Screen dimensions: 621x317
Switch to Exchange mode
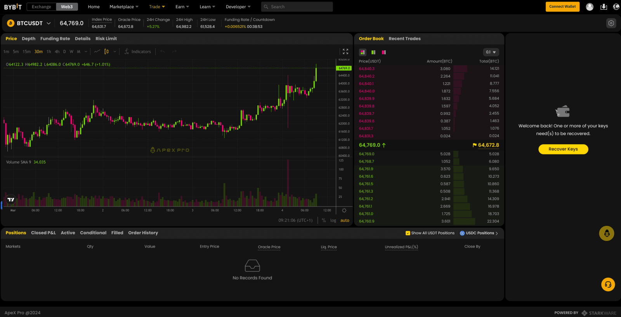point(42,7)
